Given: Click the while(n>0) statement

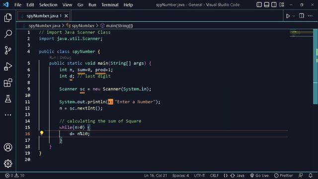Looking at the screenshot, I should pyautogui.click(x=72, y=127).
